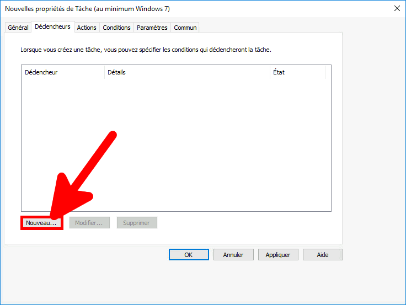Open the Actions tab
The width and height of the screenshot is (406, 305).
(87, 28)
